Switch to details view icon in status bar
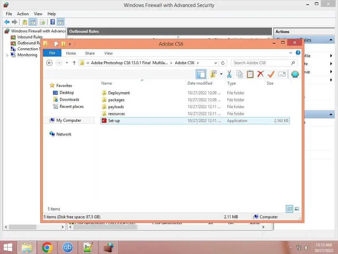 pos(289,209)
